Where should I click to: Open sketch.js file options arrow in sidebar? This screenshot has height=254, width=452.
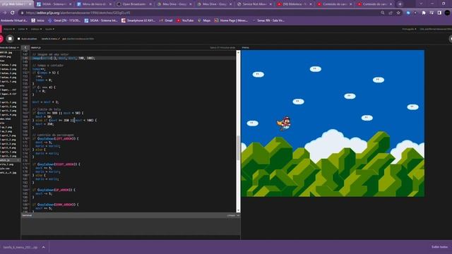pyautogui.click(x=18, y=160)
